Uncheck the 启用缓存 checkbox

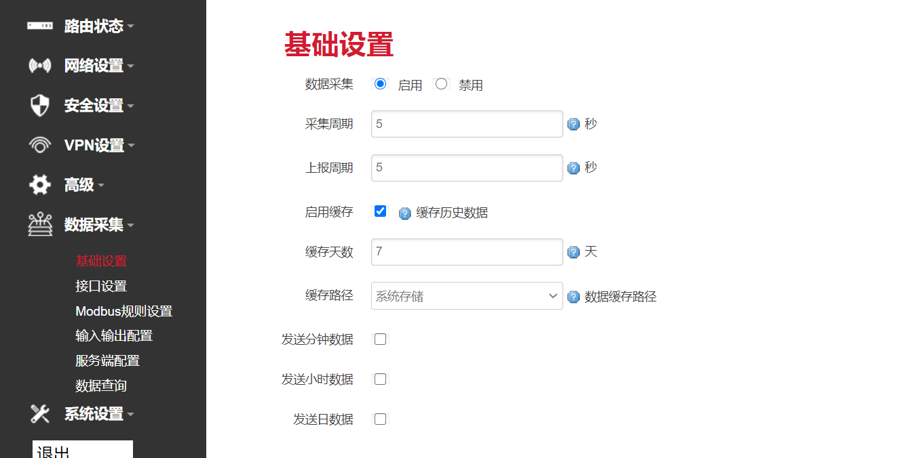point(380,211)
